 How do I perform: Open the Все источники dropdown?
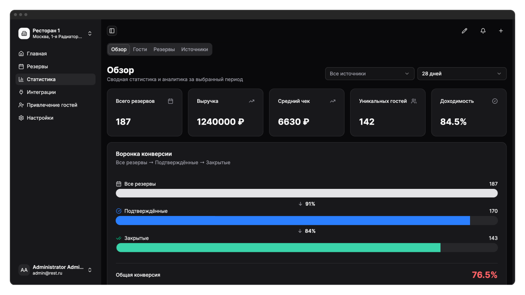click(369, 74)
